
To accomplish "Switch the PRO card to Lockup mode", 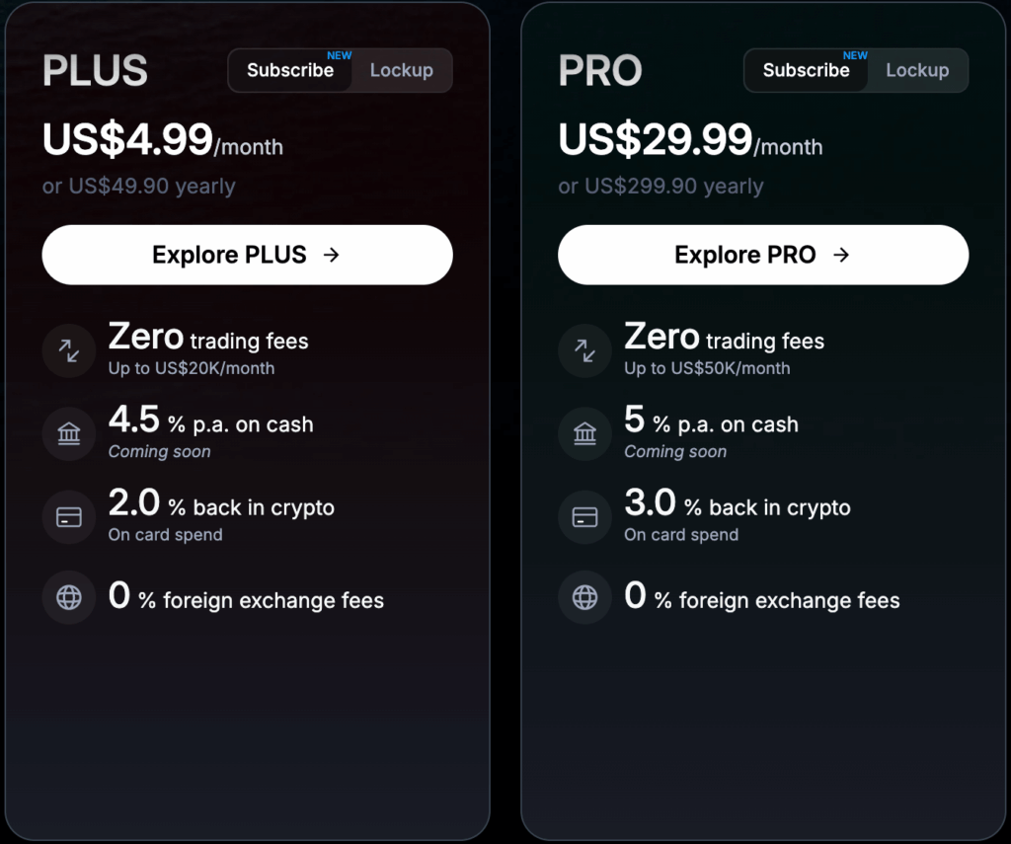I will click(917, 70).
